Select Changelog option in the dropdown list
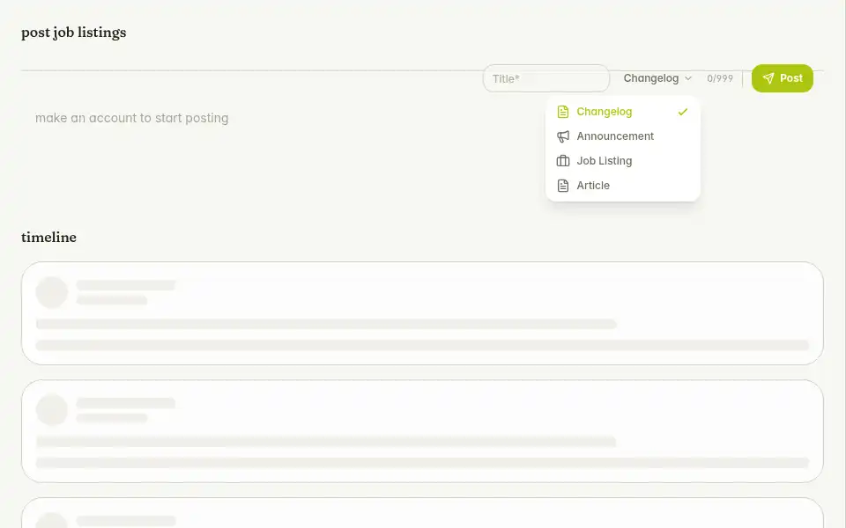This screenshot has height=528, width=846. 623,112
